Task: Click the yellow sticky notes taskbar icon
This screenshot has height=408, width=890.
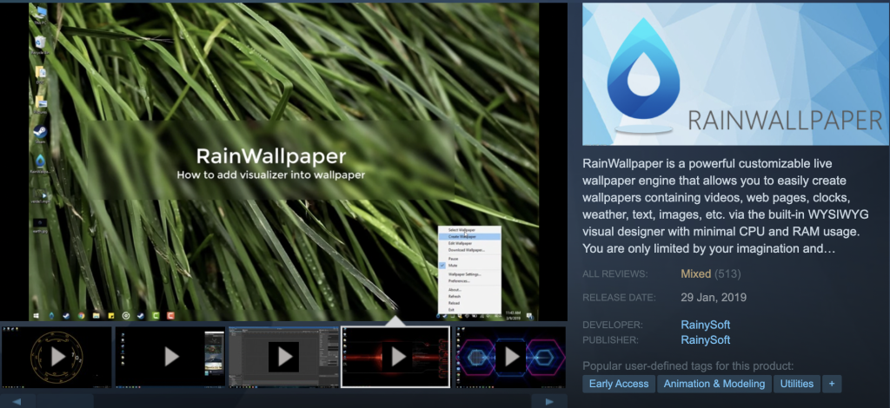Action: tap(111, 316)
